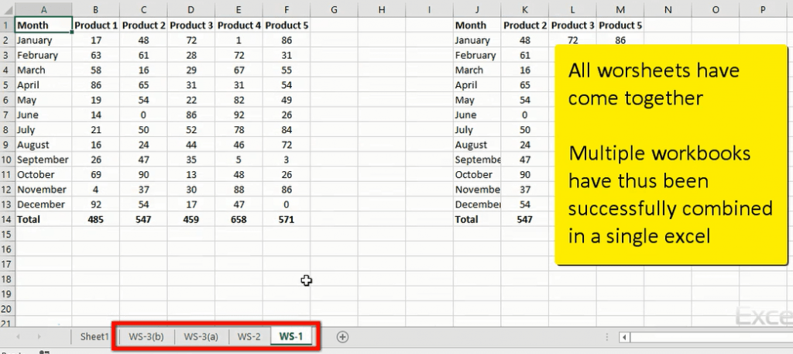This screenshot has width=793, height=354.
Task: Select the October cell in column J
Action: (x=477, y=174)
